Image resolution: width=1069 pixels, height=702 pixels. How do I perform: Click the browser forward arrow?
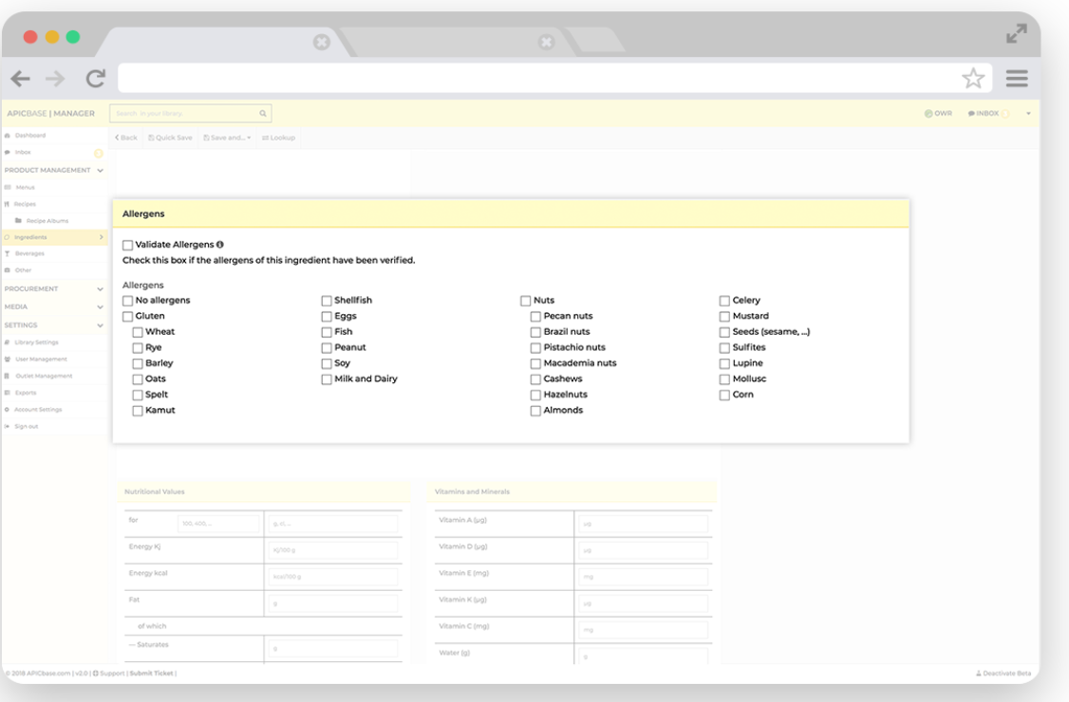tap(55, 79)
